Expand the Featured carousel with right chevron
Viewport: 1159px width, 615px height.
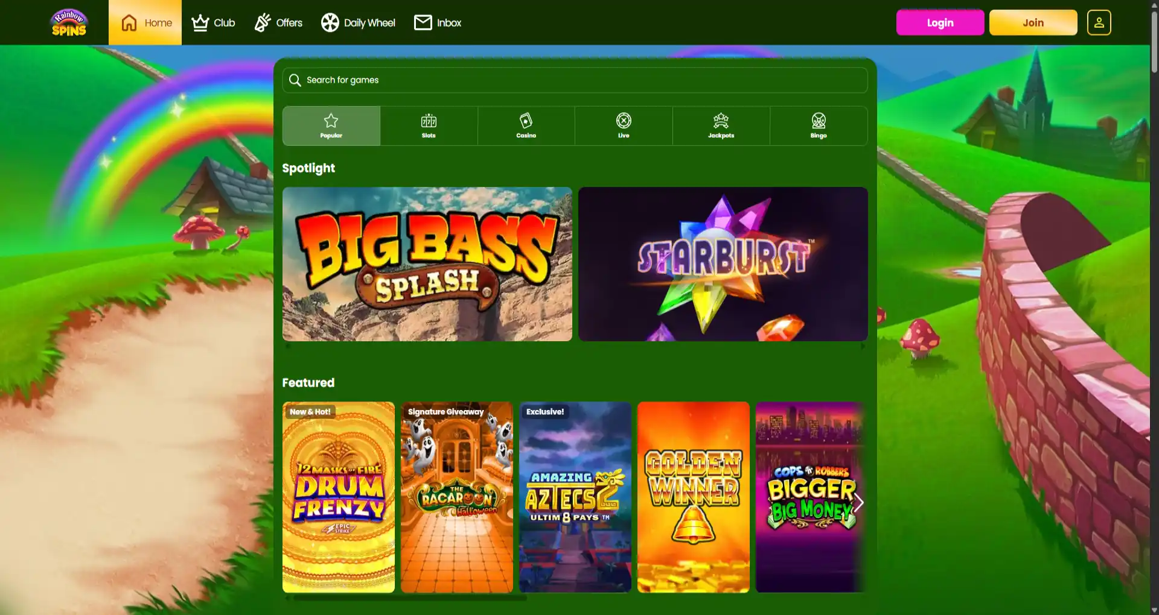point(858,502)
